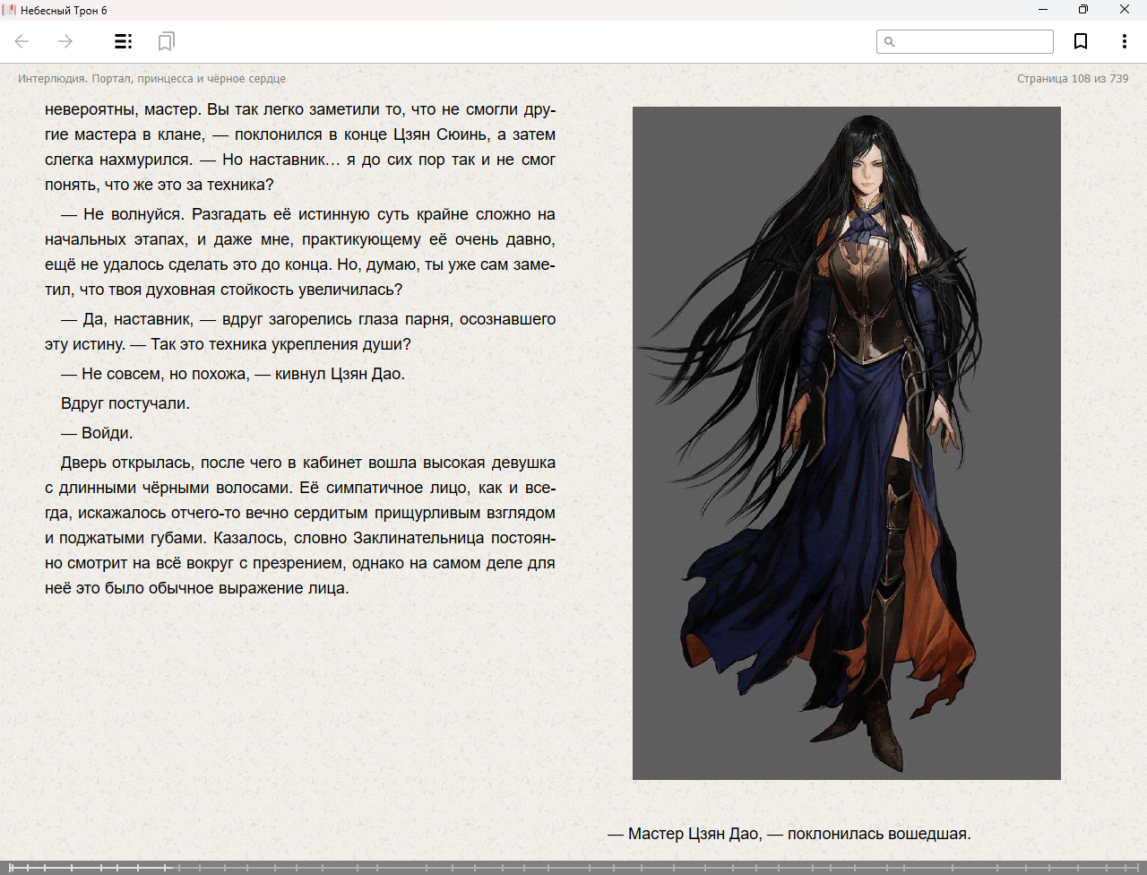The width and height of the screenshot is (1147, 875).
Task: Focus the book search text field
Action: pyautogui.click(x=973, y=42)
